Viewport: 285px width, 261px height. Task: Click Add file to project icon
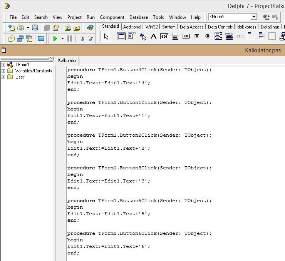(x=68, y=28)
